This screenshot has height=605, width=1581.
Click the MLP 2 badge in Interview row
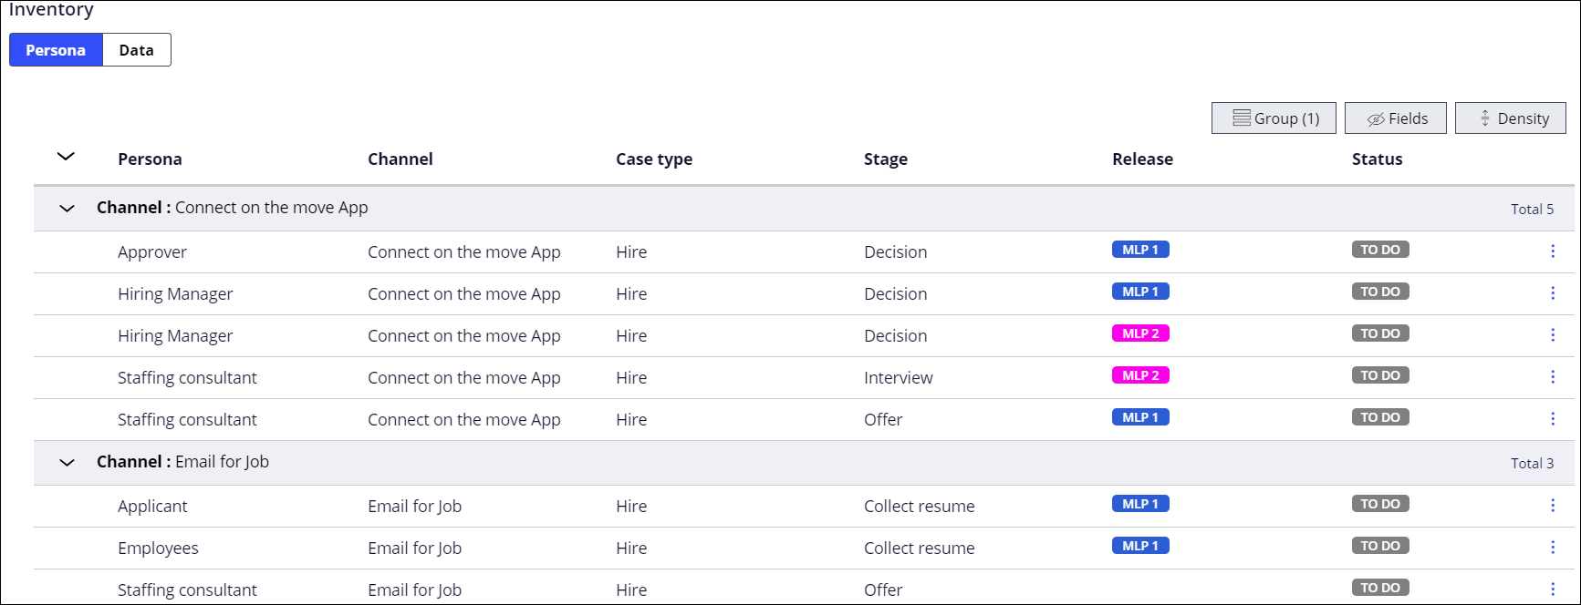pyautogui.click(x=1140, y=375)
